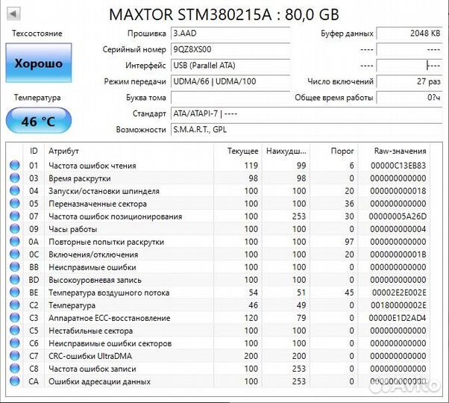Click raw value 00000C13EB83
This screenshot has width=449, height=403.
click(398, 165)
